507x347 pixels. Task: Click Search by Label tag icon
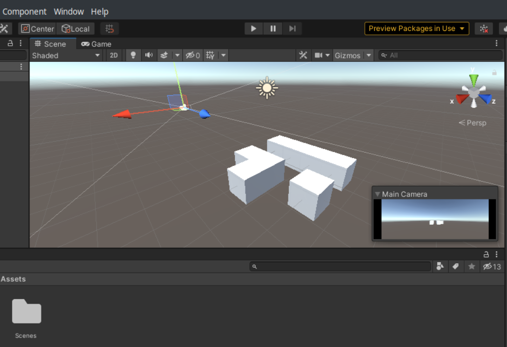pyautogui.click(x=456, y=267)
